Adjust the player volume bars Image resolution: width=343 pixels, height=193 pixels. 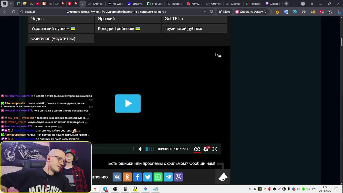(x=150, y=149)
